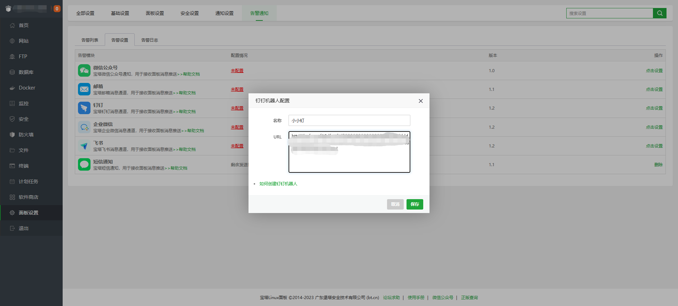This screenshot has width=678, height=306.
Task: Click the 钉钉 DingTalk icon
Action: [84, 108]
